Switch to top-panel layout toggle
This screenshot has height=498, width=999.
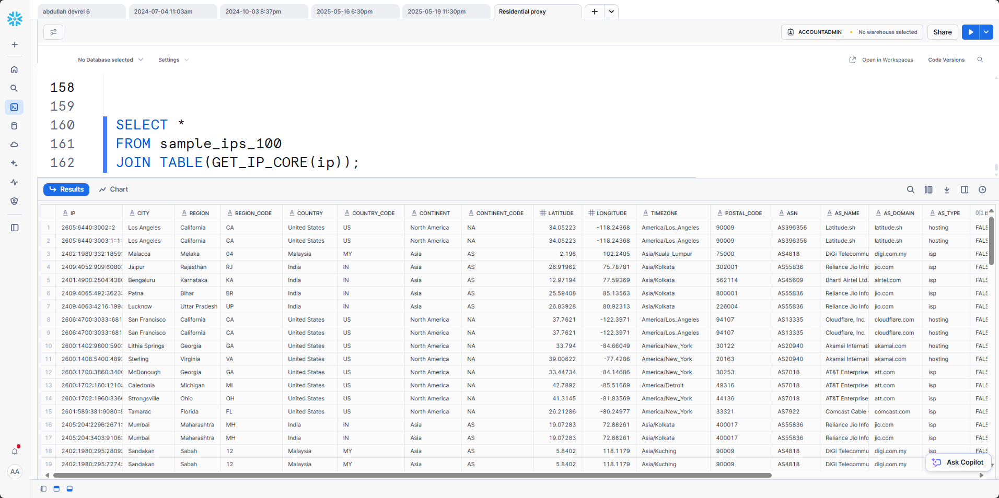coord(56,489)
